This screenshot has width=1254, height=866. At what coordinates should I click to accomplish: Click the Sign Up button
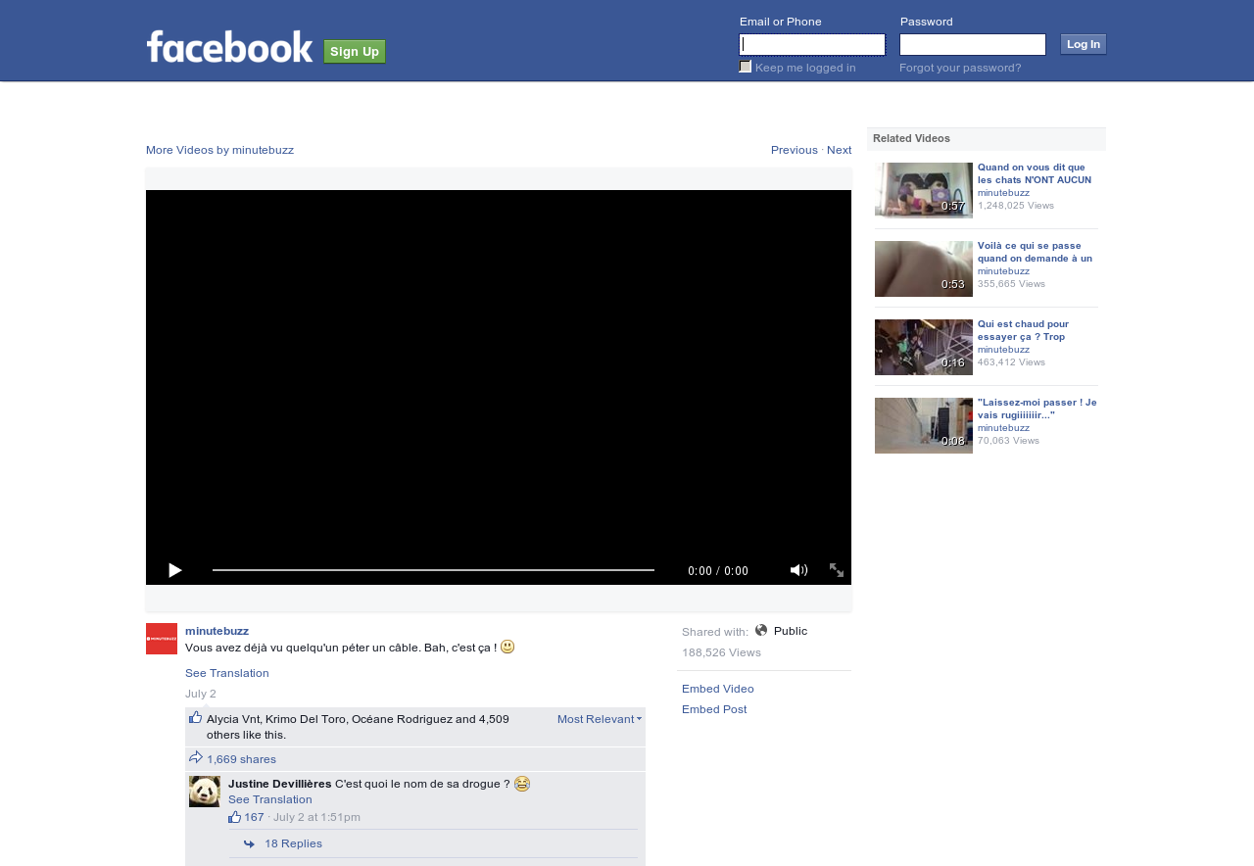(x=355, y=51)
